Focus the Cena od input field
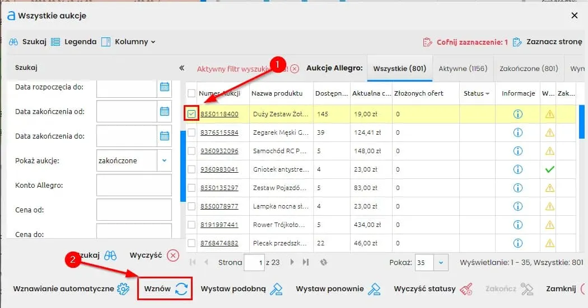Screen dimensions: 588x308 (x=134, y=210)
